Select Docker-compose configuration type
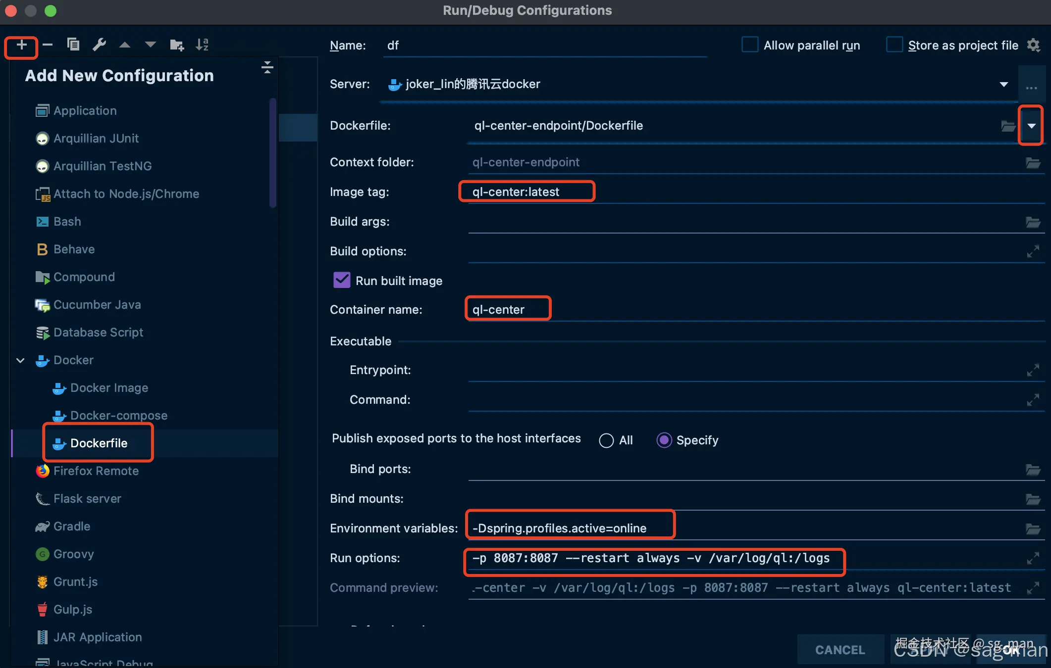This screenshot has width=1051, height=668. 118,416
